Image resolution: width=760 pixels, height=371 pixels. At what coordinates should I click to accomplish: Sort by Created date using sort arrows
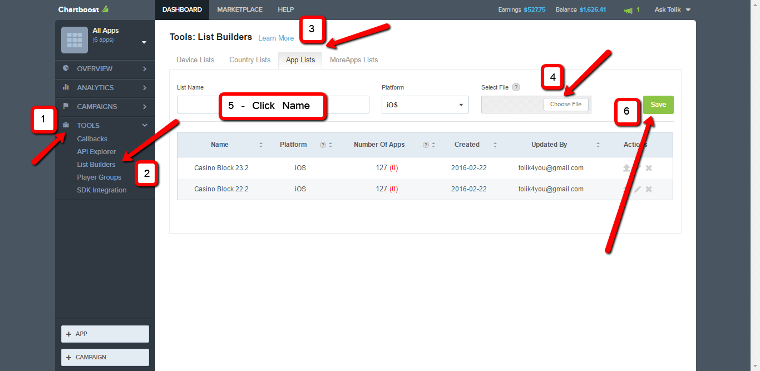[x=495, y=145]
